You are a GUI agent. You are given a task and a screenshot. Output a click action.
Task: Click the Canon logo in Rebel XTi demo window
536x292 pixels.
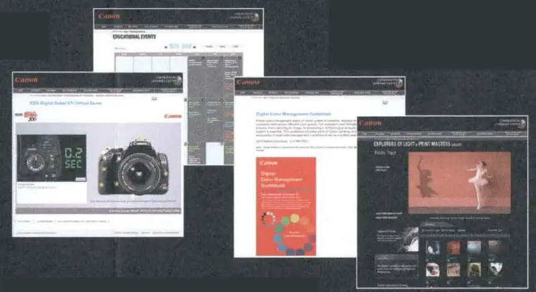click(26, 80)
